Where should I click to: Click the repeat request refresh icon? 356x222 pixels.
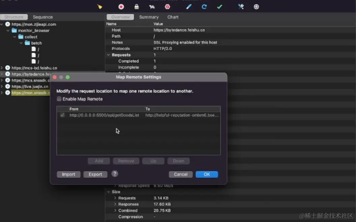(x=204, y=7)
